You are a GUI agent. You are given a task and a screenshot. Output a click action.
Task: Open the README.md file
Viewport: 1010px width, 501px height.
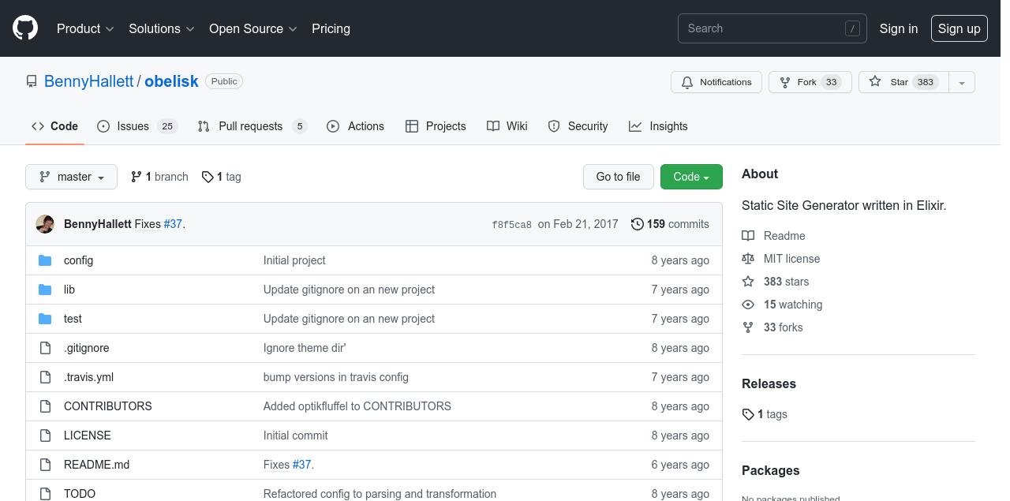click(x=96, y=465)
